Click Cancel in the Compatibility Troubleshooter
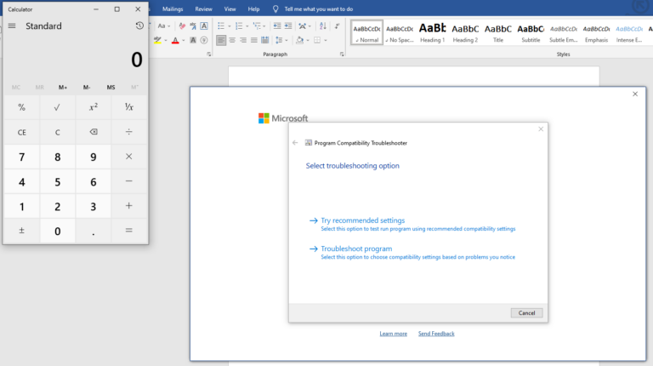653x366 pixels. (x=526, y=312)
